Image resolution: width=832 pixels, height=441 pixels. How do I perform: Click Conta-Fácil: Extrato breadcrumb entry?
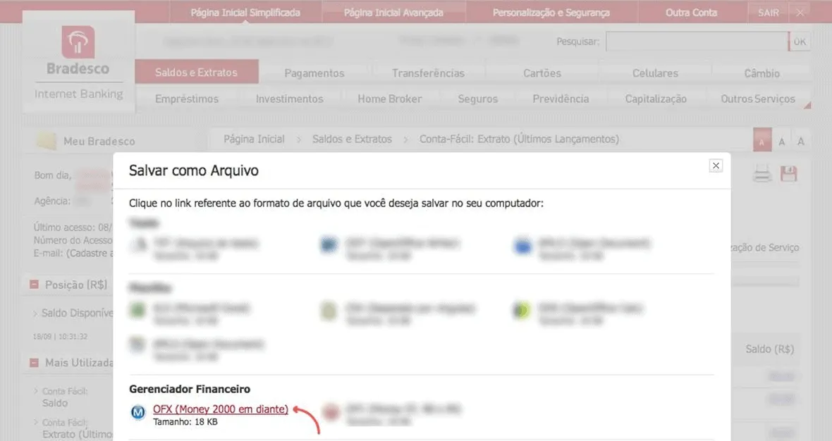click(x=519, y=139)
